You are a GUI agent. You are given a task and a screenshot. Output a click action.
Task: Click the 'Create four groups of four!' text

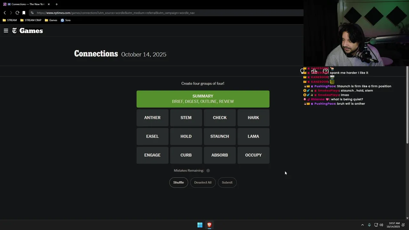[203, 83]
